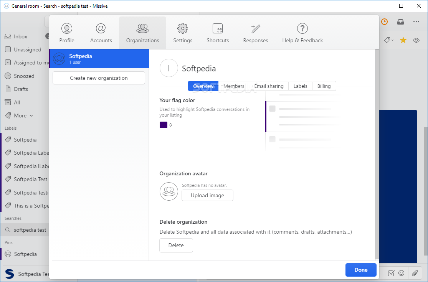Click the Done button
The height and width of the screenshot is (282, 428).
click(x=361, y=270)
